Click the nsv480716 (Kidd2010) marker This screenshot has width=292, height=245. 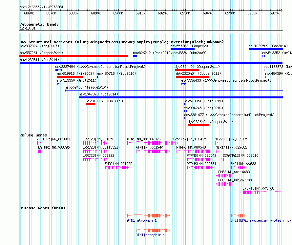[97, 77]
